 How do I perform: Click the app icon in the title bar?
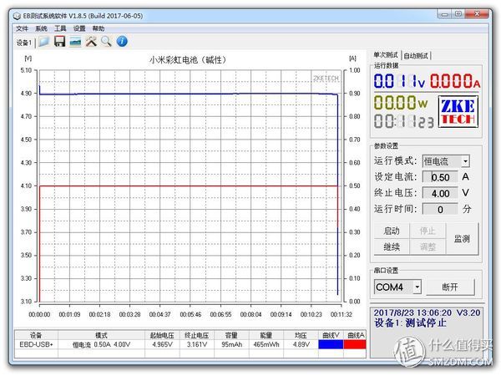pyautogui.click(x=17, y=16)
